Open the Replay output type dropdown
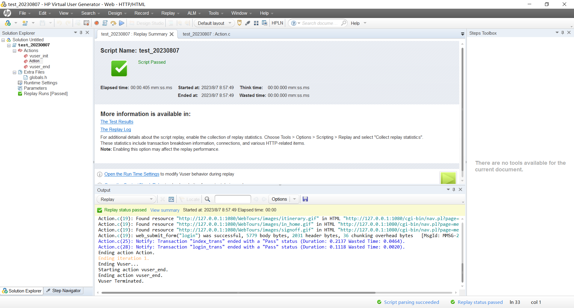This screenshot has width=574, height=308. (126, 199)
